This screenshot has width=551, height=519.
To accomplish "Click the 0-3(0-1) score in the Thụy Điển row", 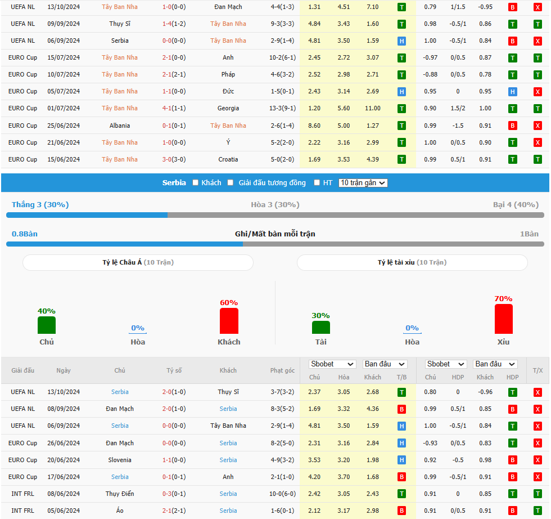I will 174,494.
